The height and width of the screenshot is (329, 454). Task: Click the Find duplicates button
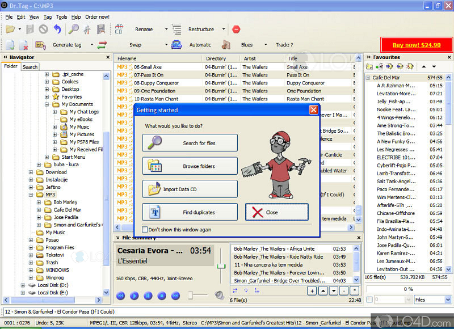pyautogui.click(x=190, y=212)
